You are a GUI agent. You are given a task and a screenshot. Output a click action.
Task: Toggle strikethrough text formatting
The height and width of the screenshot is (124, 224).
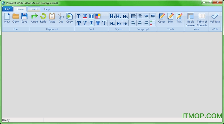point(98,23)
